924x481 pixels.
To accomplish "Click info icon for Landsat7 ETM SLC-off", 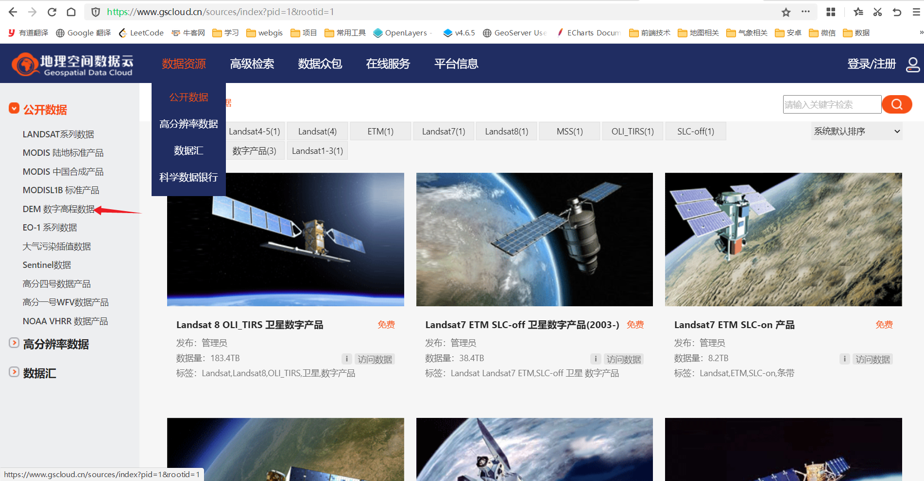I will pyautogui.click(x=596, y=359).
